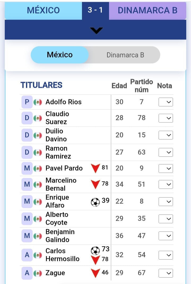The width and height of the screenshot is (191, 284).
Task: Click the red substitution arrow for Marcelino Bernal
Action: point(95,184)
